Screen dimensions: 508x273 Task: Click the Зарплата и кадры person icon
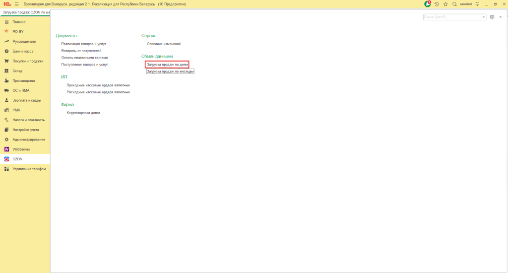coord(6,100)
